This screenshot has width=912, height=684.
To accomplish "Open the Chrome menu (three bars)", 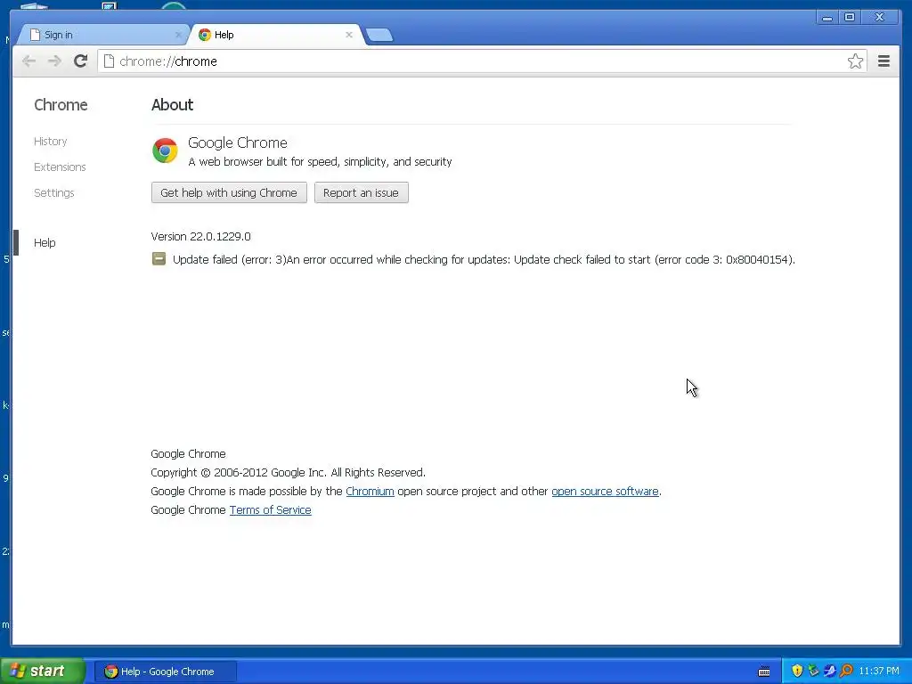I will (x=883, y=61).
